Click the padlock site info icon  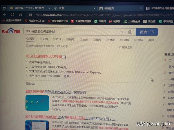pyautogui.click(x=30, y=14)
